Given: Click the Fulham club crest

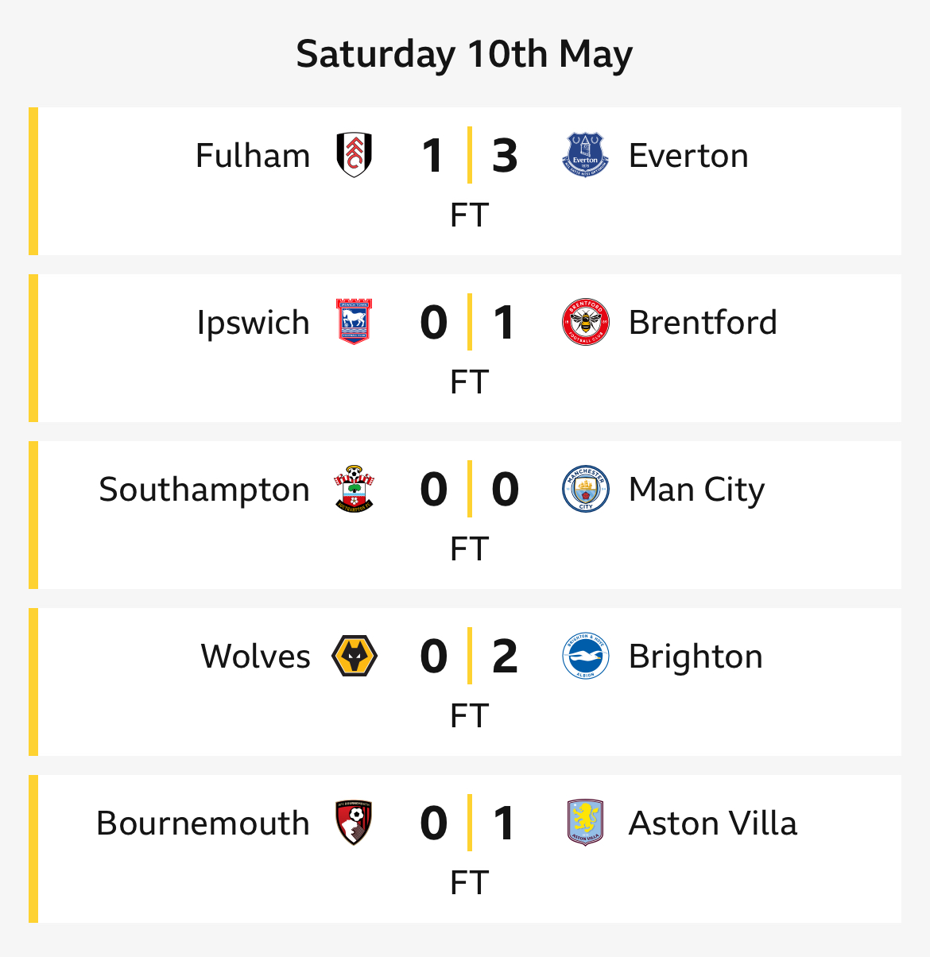Looking at the screenshot, I should (354, 155).
